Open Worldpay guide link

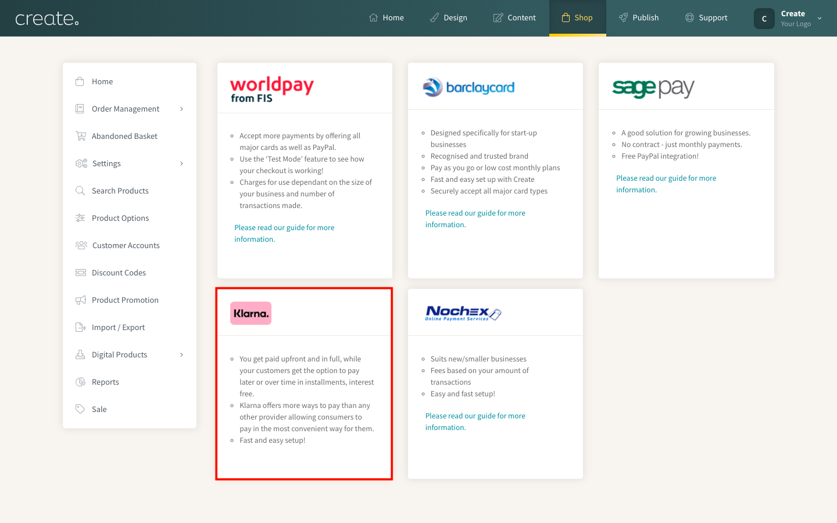(284, 233)
